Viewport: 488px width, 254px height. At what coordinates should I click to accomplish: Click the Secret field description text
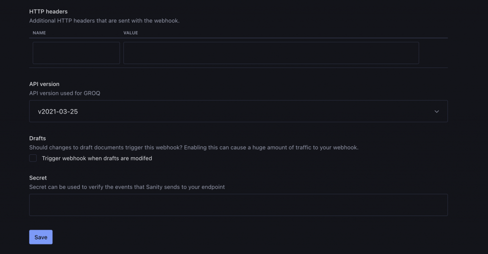click(127, 187)
